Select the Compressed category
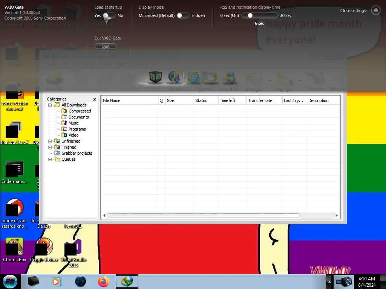 pyautogui.click(x=80, y=111)
